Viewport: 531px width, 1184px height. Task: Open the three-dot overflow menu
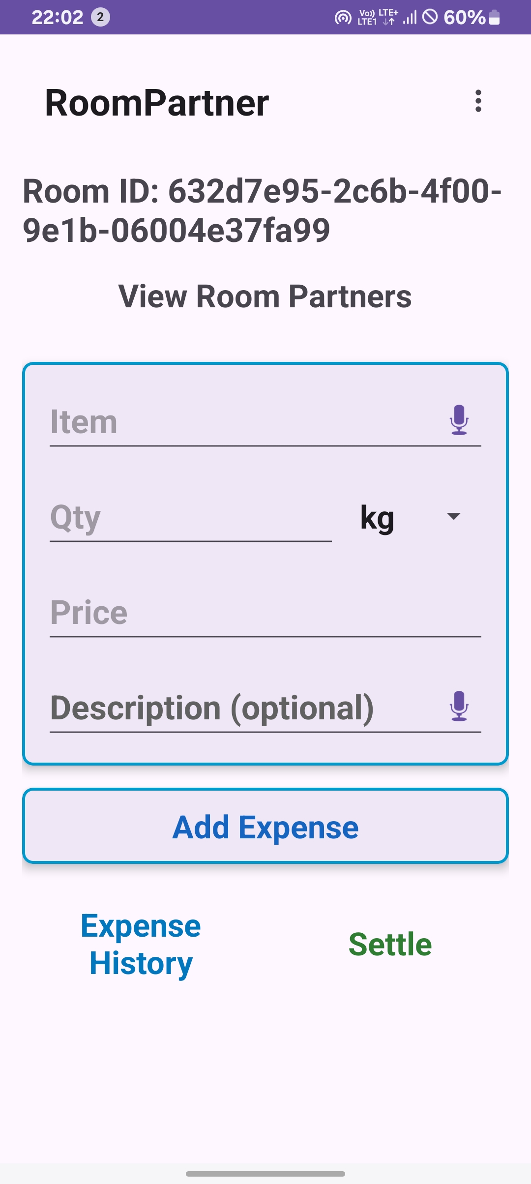(x=478, y=101)
